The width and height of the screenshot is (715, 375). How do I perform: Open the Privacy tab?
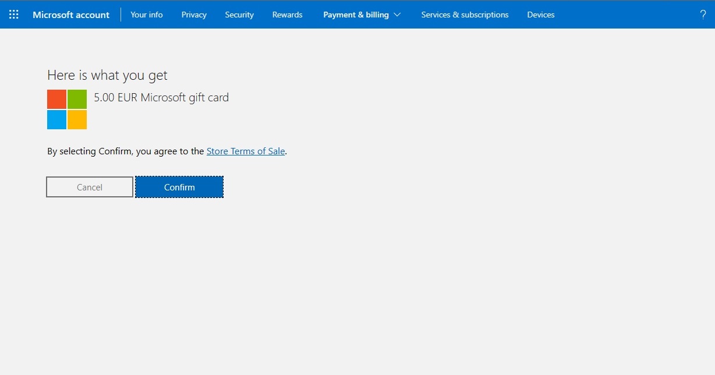(x=194, y=15)
